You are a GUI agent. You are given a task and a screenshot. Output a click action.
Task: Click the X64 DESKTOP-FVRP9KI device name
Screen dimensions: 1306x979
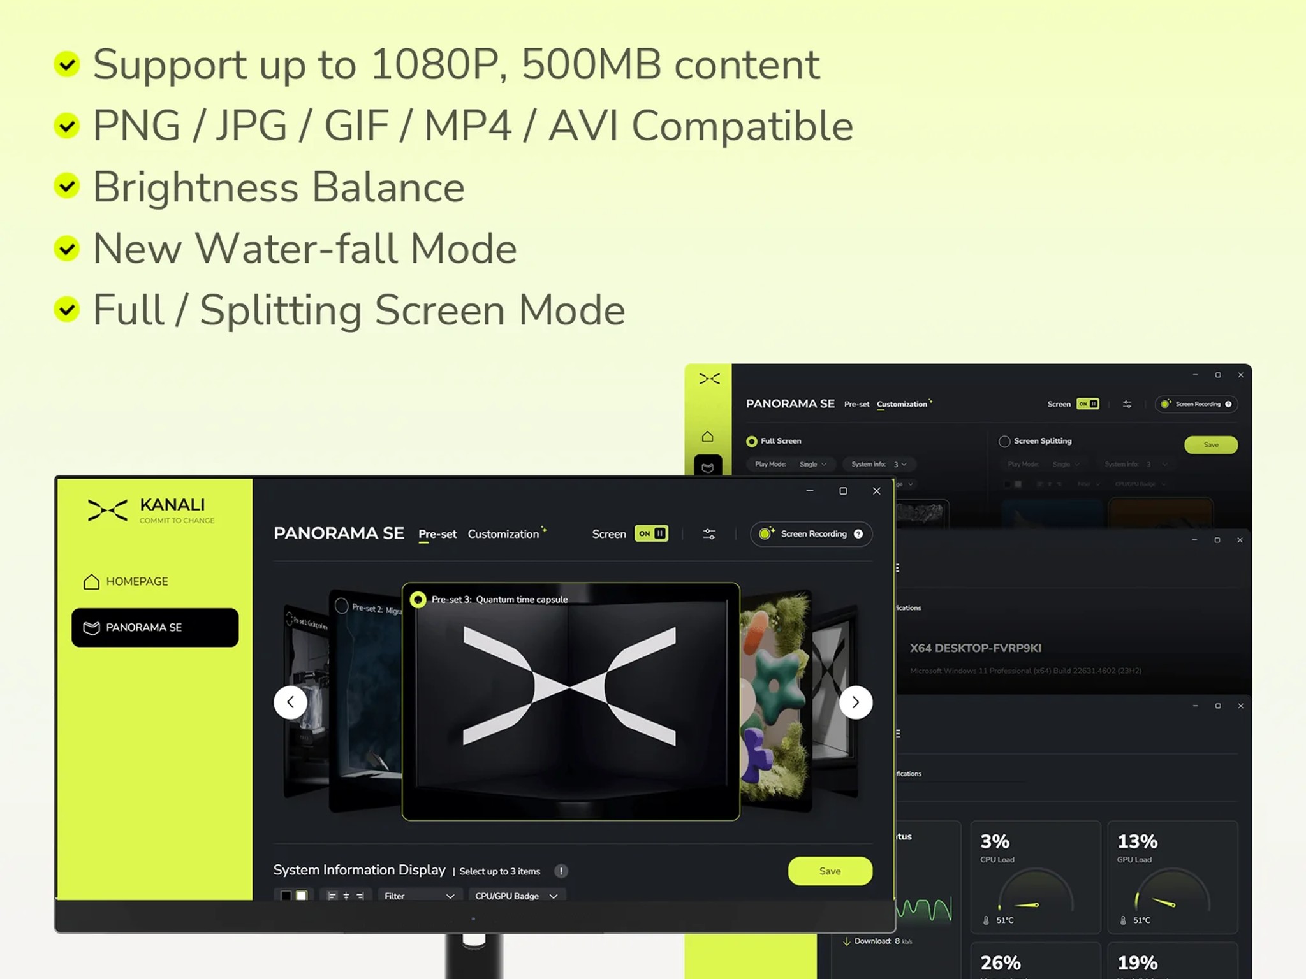click(x=976, y=648)
